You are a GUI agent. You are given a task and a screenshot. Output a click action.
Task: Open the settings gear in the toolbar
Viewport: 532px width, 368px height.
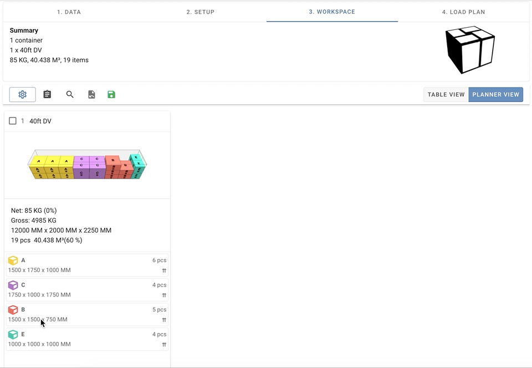22,95
